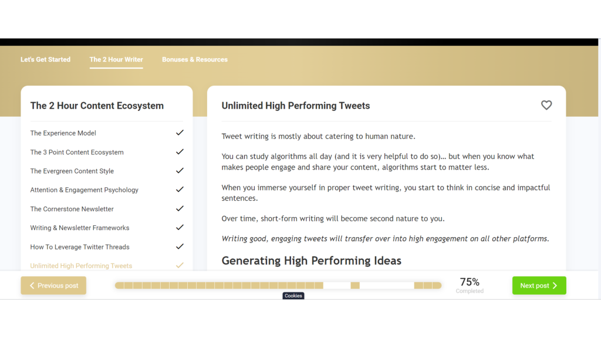
Task: Click the heart favorite icon
Action: [x=546, y=106]
